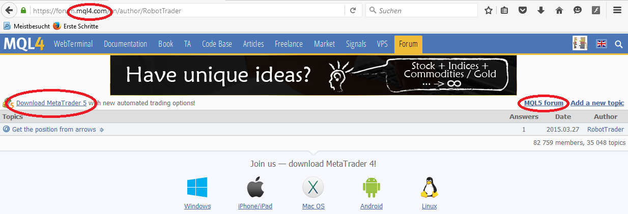Open the Pocket icon in toolbar
Image resolution: width=628 pixels, height=214 pixels.
click(523, 10)
